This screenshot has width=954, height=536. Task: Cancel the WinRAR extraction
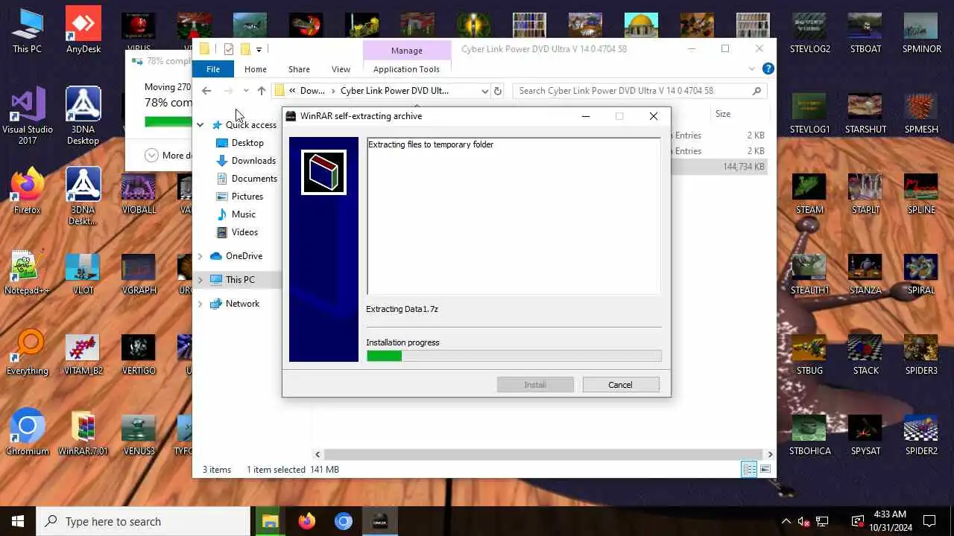(x=620, y=385)
